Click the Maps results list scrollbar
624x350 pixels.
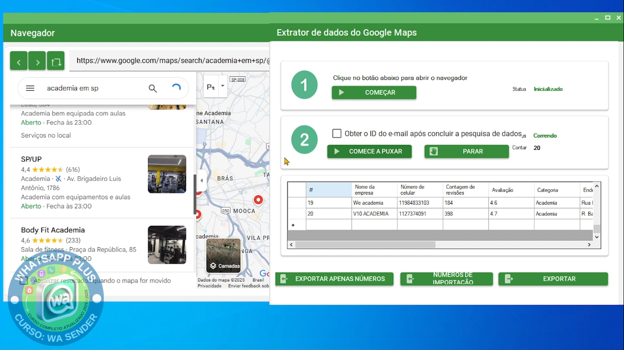(x=195, y=195)
